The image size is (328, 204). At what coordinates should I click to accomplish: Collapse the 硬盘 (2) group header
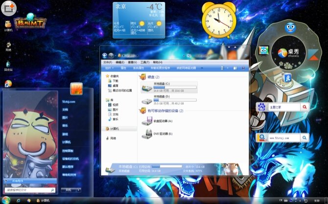pos(154,77)
